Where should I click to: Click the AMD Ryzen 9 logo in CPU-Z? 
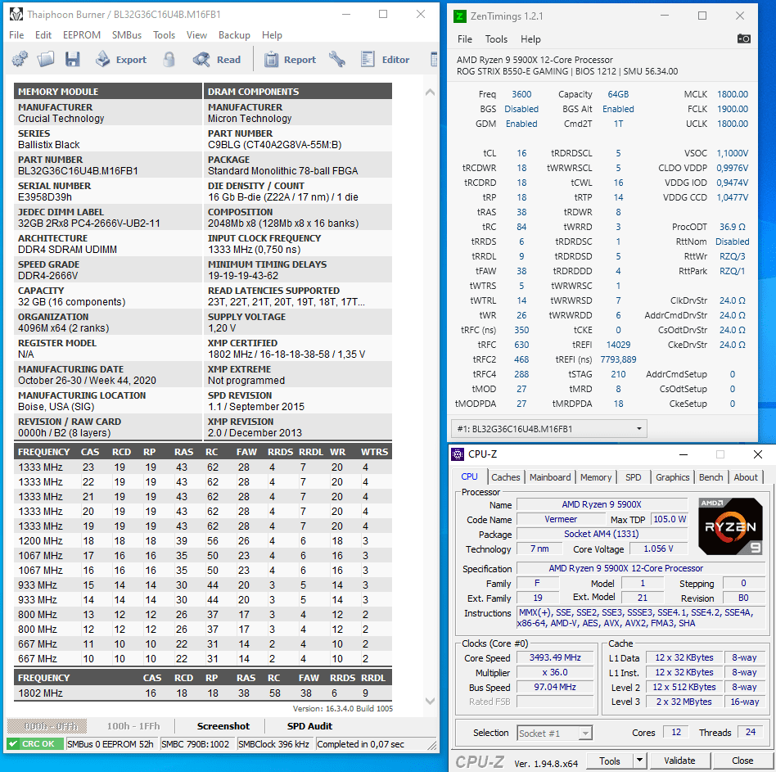[x=730, y=526]
